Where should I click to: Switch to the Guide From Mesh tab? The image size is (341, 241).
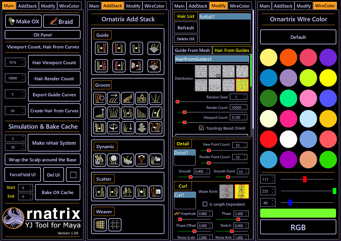click(192, 50)
